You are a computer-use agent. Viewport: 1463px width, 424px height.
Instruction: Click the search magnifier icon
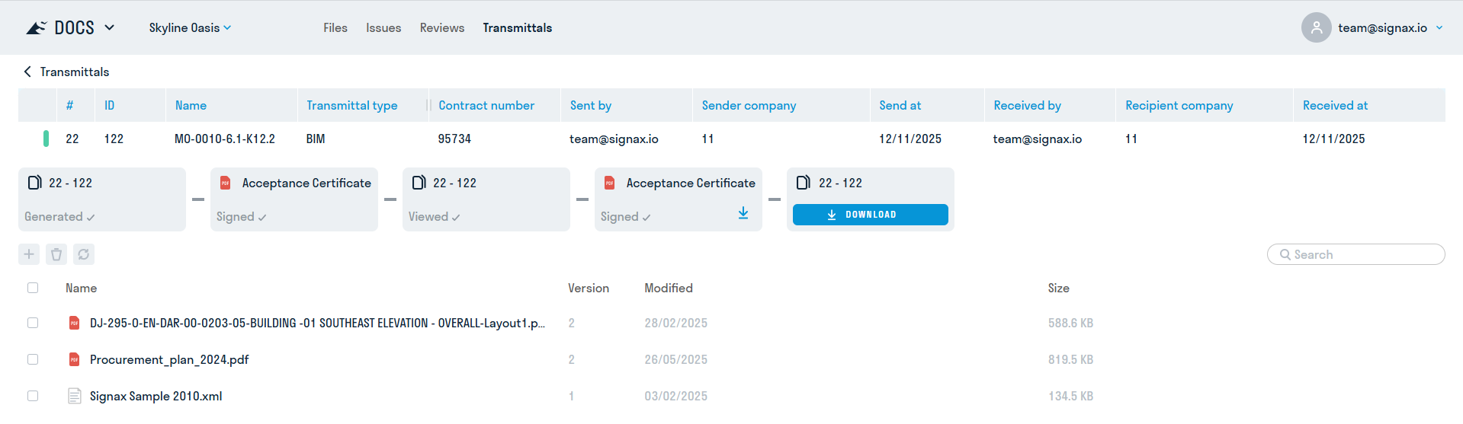[1285, 254]
